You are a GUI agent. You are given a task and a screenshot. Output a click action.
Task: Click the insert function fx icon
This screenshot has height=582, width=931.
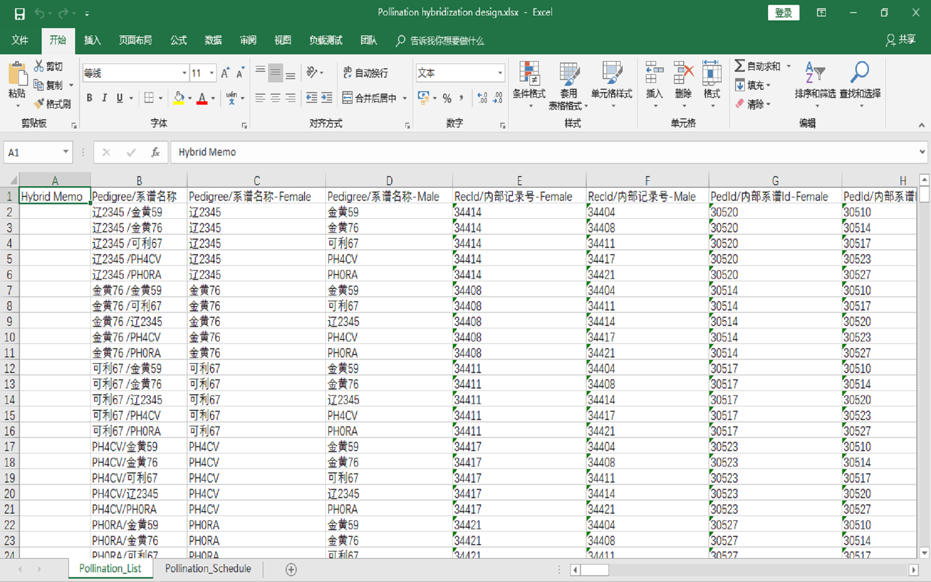(156, 153)
